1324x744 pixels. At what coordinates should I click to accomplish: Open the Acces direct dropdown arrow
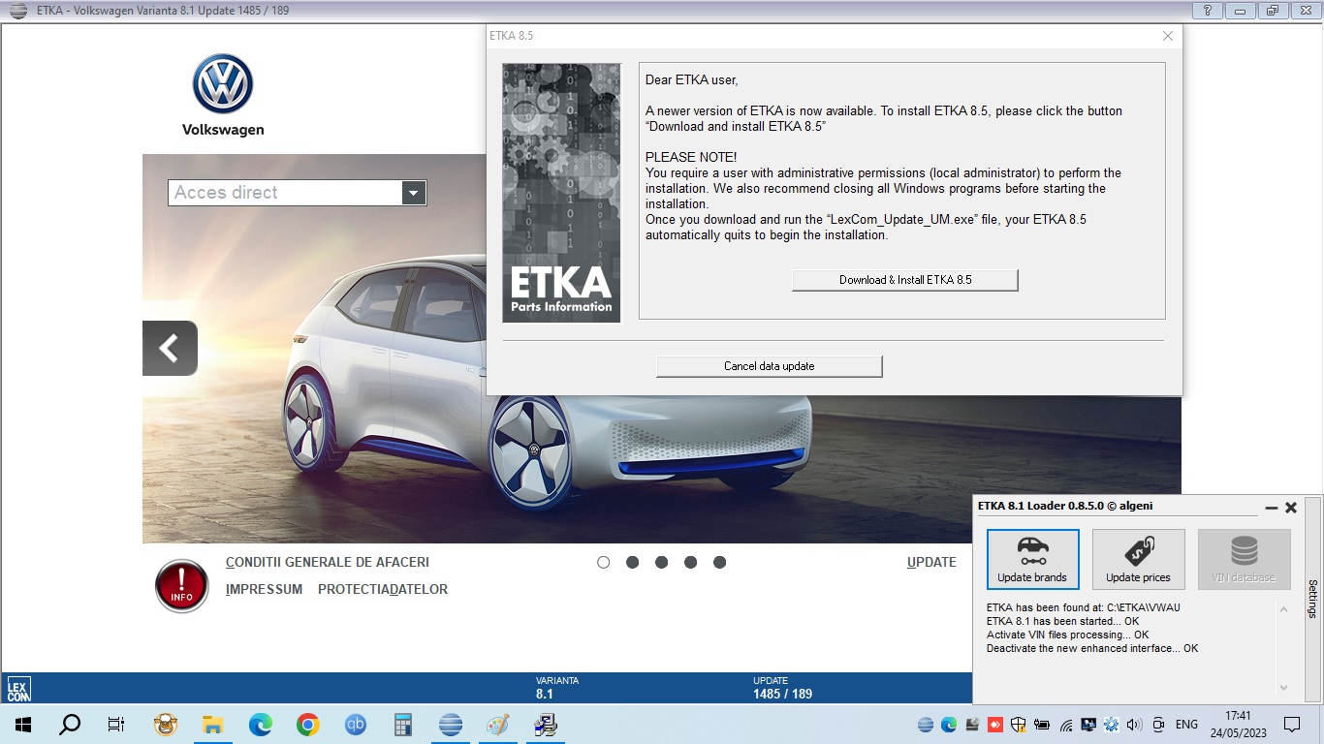[x=414, y=193]
